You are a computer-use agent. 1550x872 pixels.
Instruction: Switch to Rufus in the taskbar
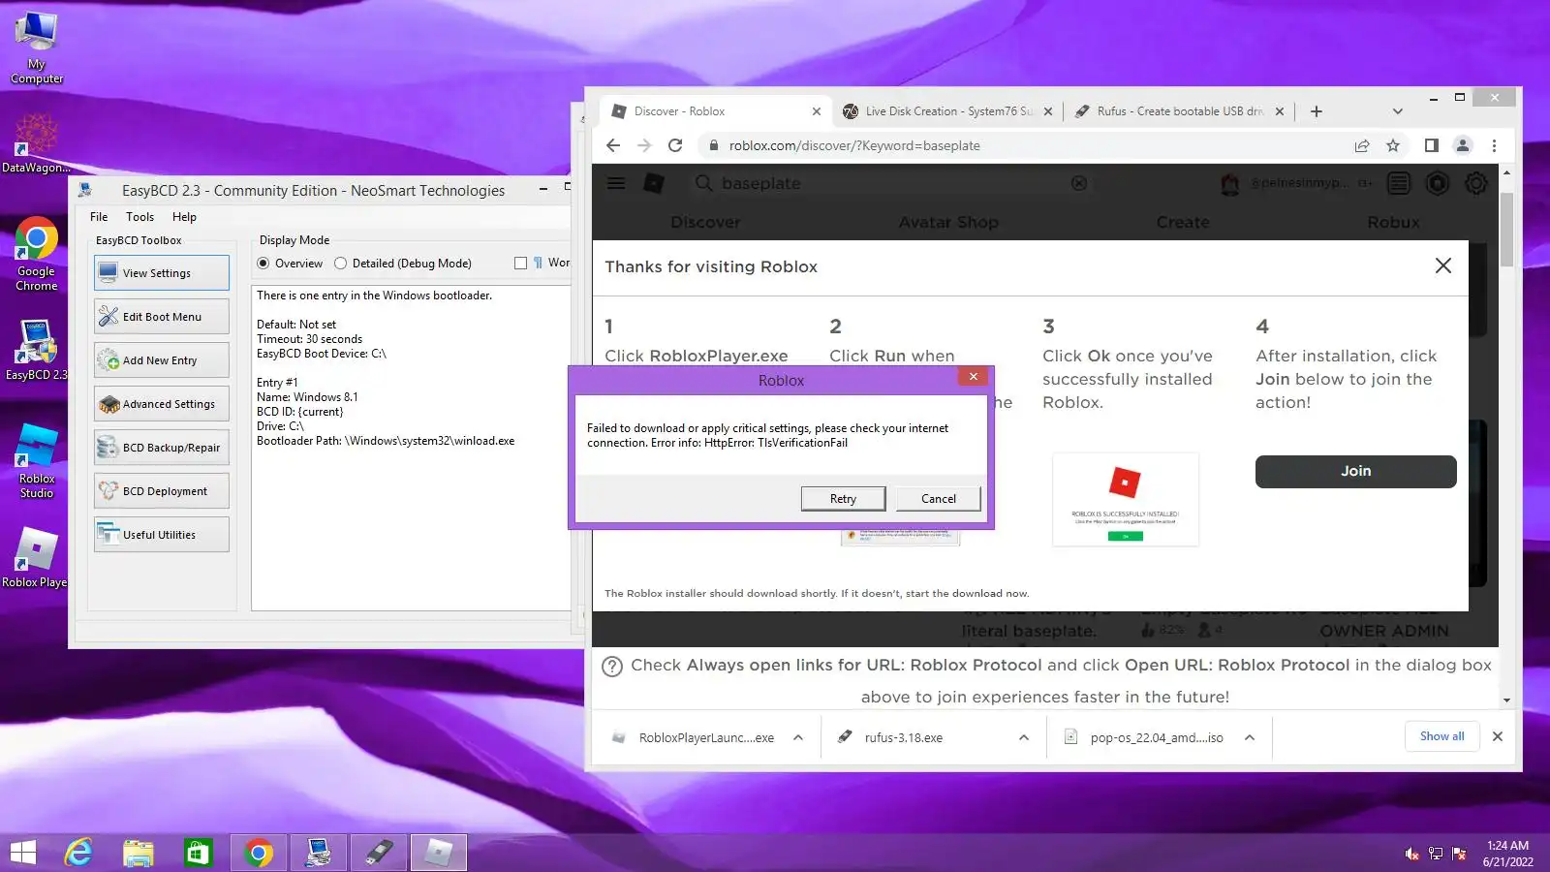tap(379, 853)
